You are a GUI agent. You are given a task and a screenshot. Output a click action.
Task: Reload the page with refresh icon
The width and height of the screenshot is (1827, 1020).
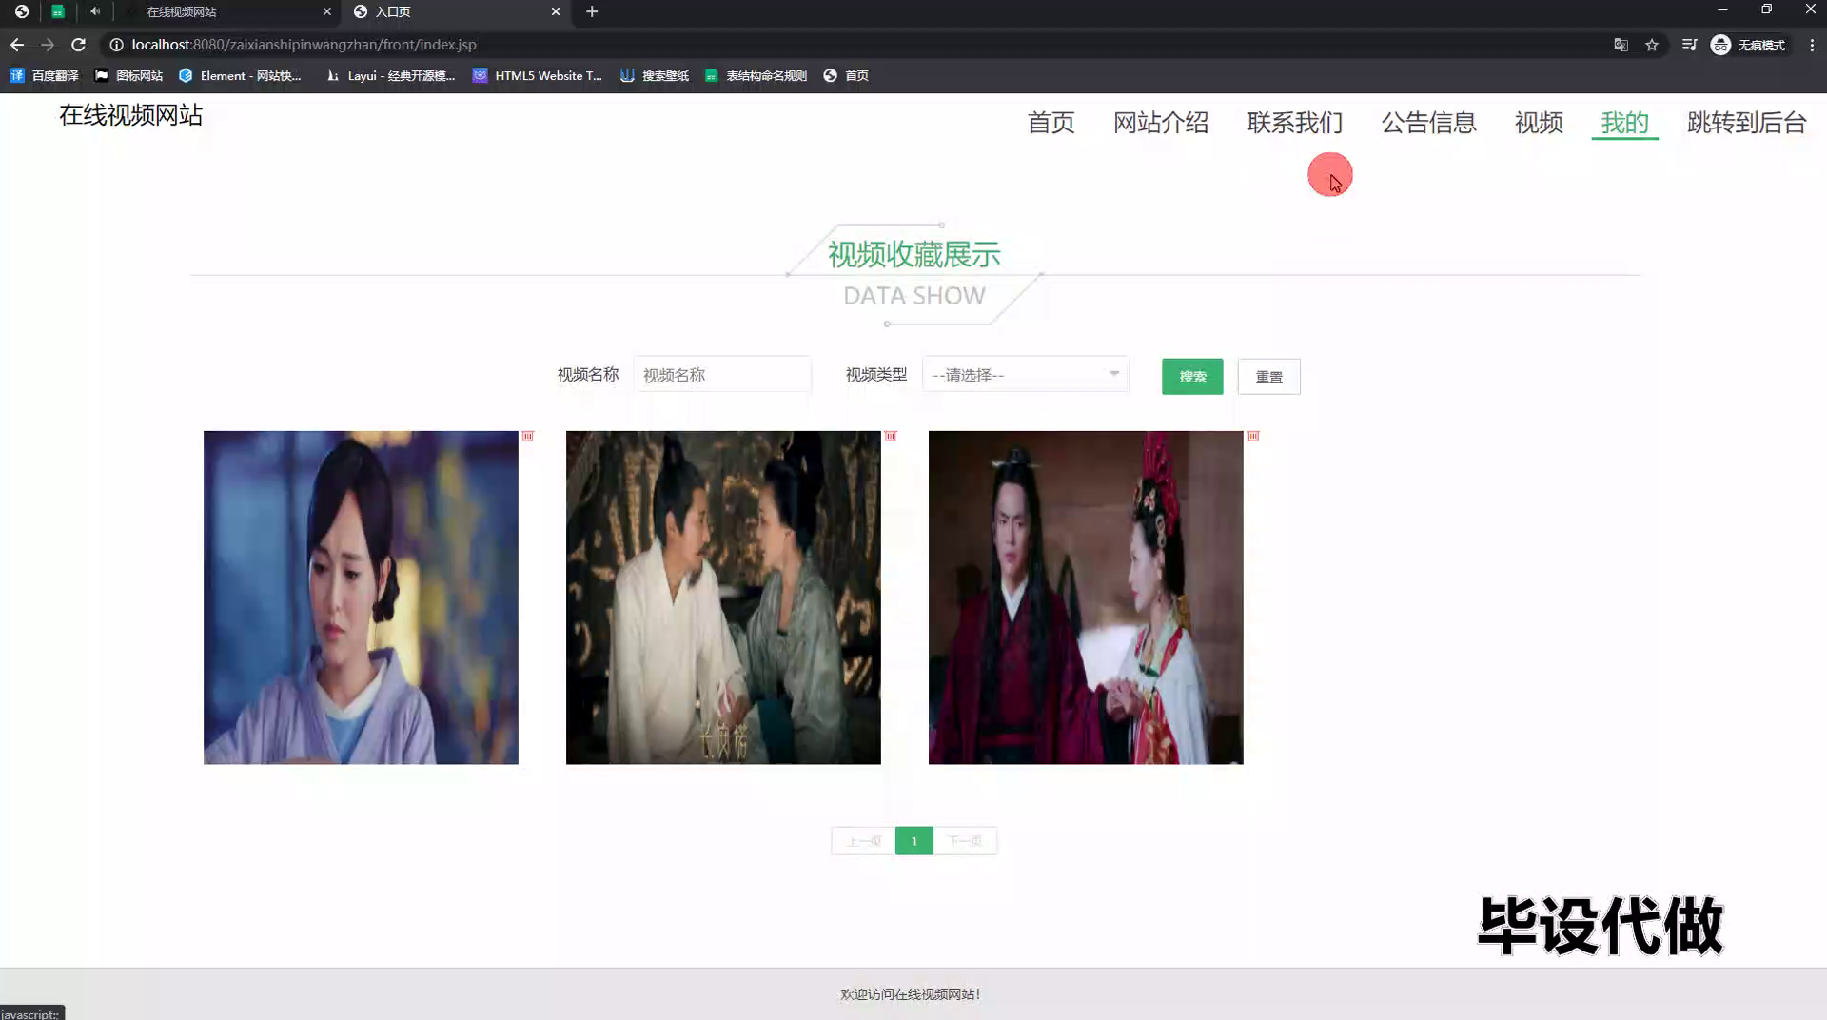click(x=79, y=45)
